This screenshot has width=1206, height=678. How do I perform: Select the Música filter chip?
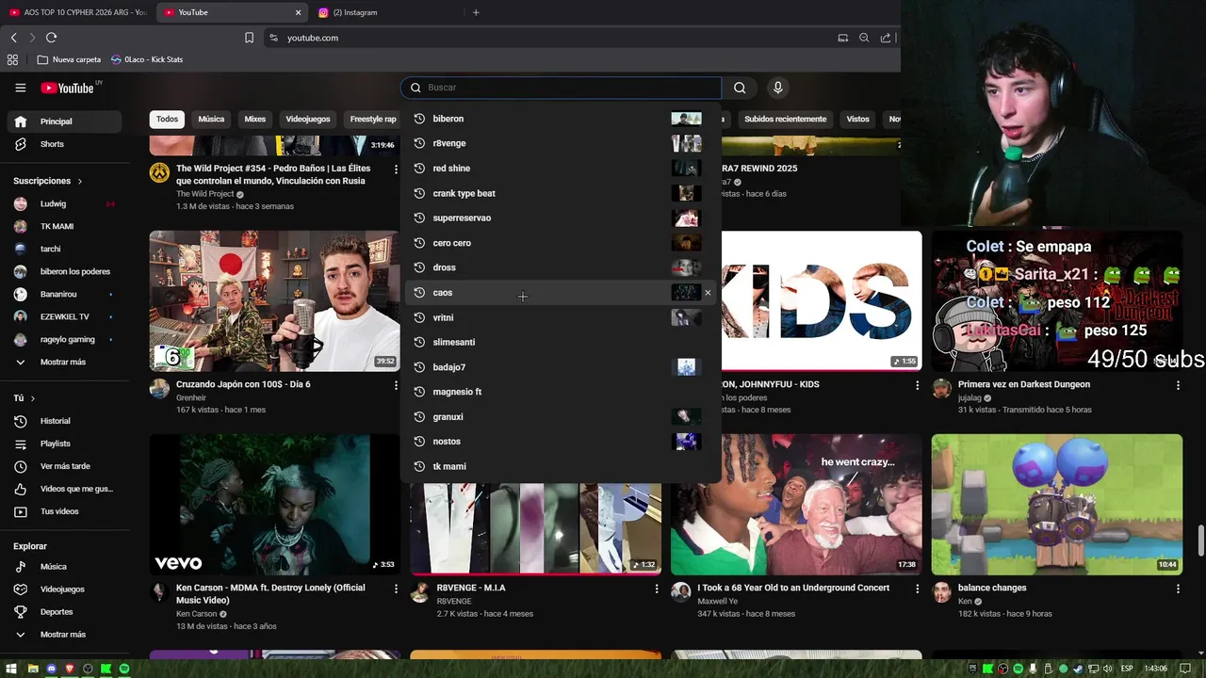coord(211,120)
